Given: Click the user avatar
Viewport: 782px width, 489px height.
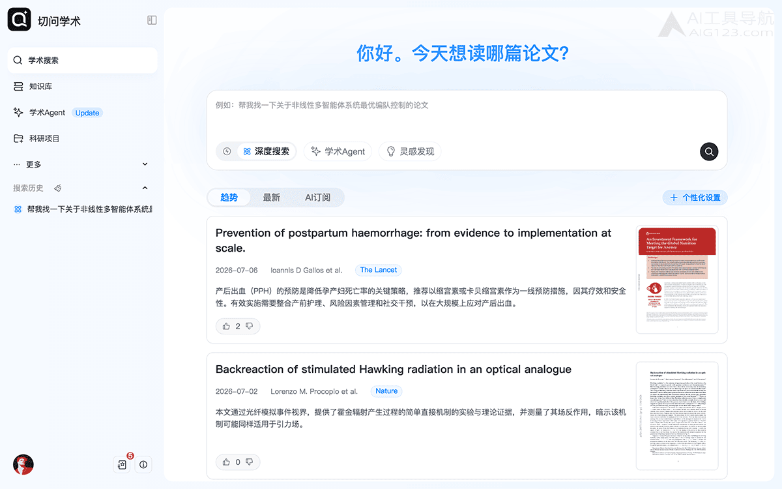Looking at the screenshot, I should pyautogui.click(x=23, y=464).
